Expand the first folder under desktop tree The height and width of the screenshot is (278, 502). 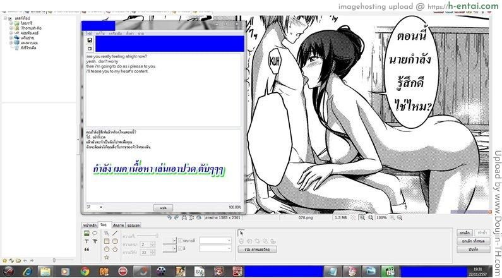click(x=11, y=23)
